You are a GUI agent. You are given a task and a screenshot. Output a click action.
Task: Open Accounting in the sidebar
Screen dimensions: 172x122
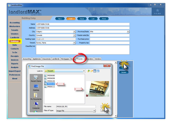[15, 23]
